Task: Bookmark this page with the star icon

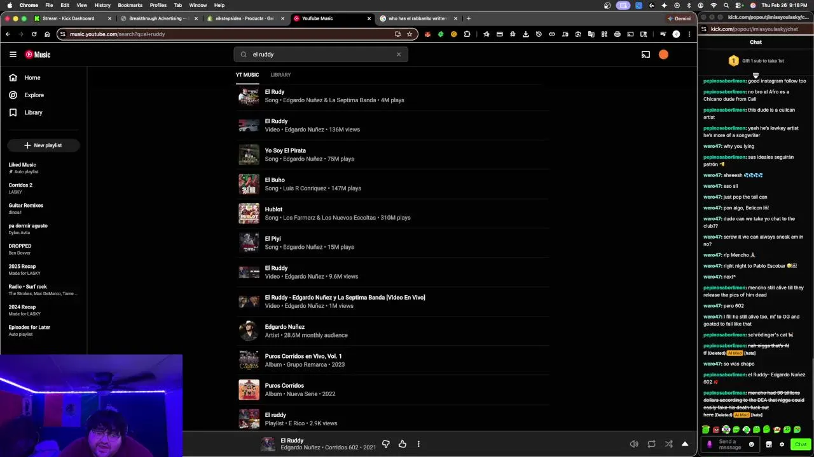Action: (410, 34)
